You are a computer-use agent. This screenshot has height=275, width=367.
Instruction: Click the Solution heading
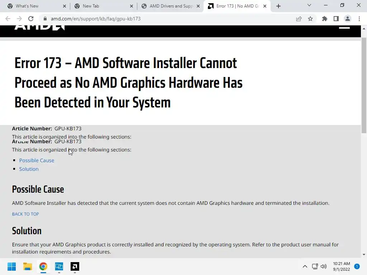[27, 231]
